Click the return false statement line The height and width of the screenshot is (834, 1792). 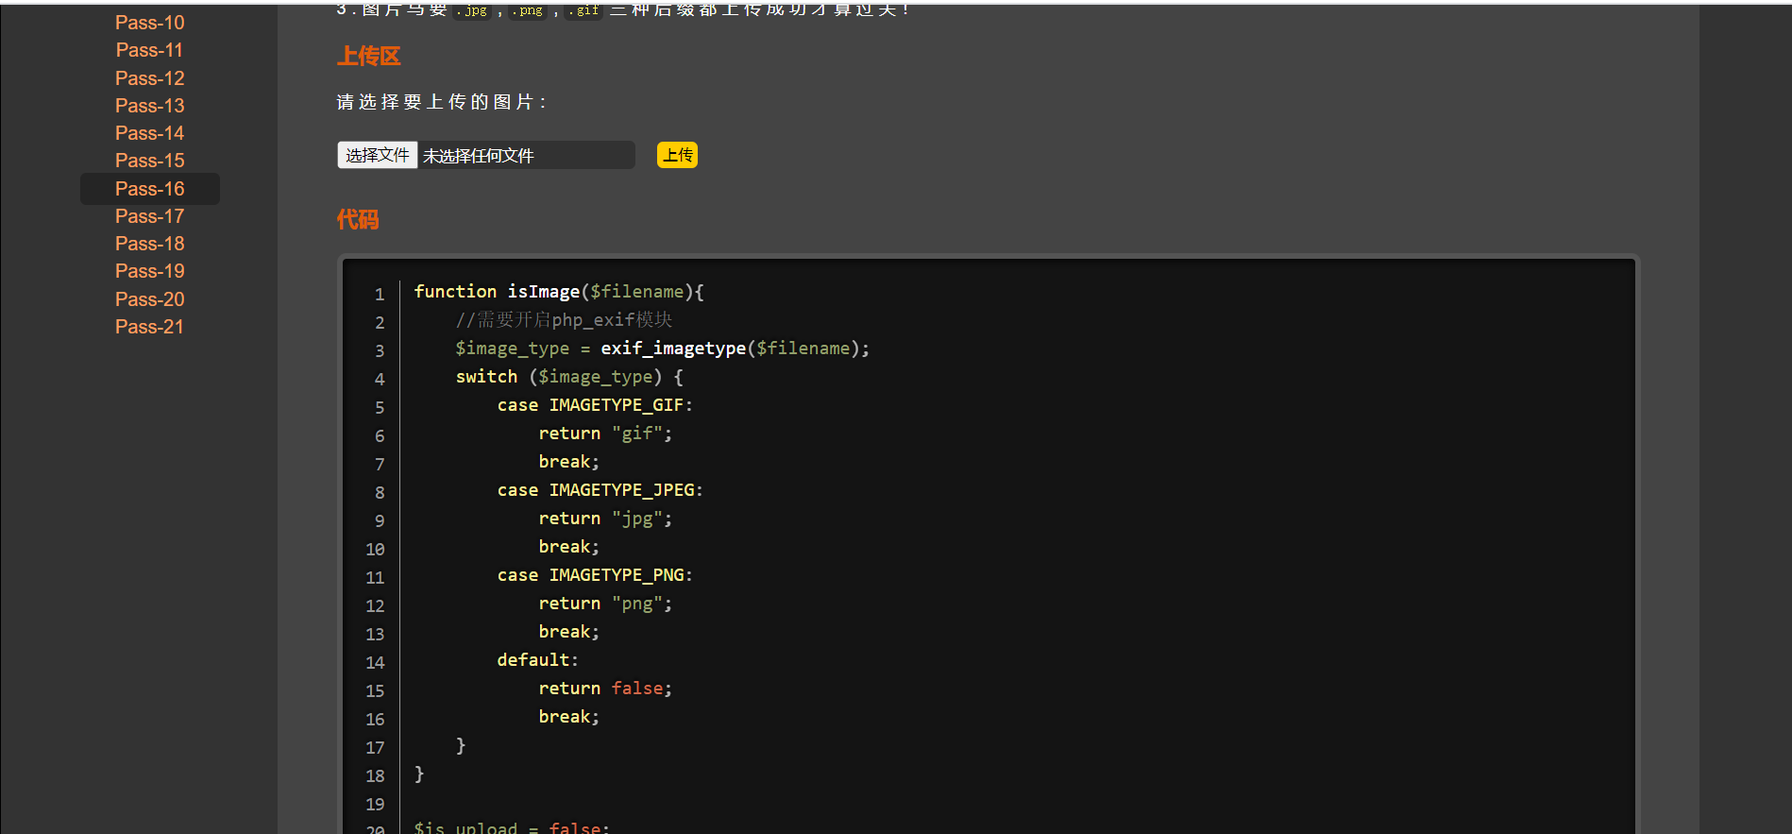604,689
